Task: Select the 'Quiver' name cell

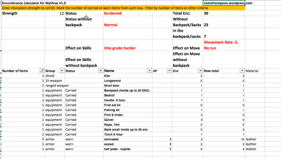Action: 128,120
